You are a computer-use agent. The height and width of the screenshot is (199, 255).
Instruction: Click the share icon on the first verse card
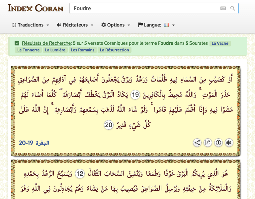[x=197, y=143]
